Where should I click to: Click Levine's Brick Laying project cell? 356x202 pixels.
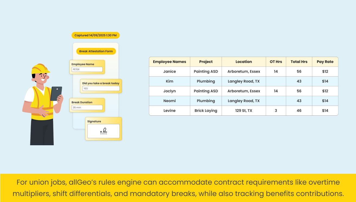point(206,111)
